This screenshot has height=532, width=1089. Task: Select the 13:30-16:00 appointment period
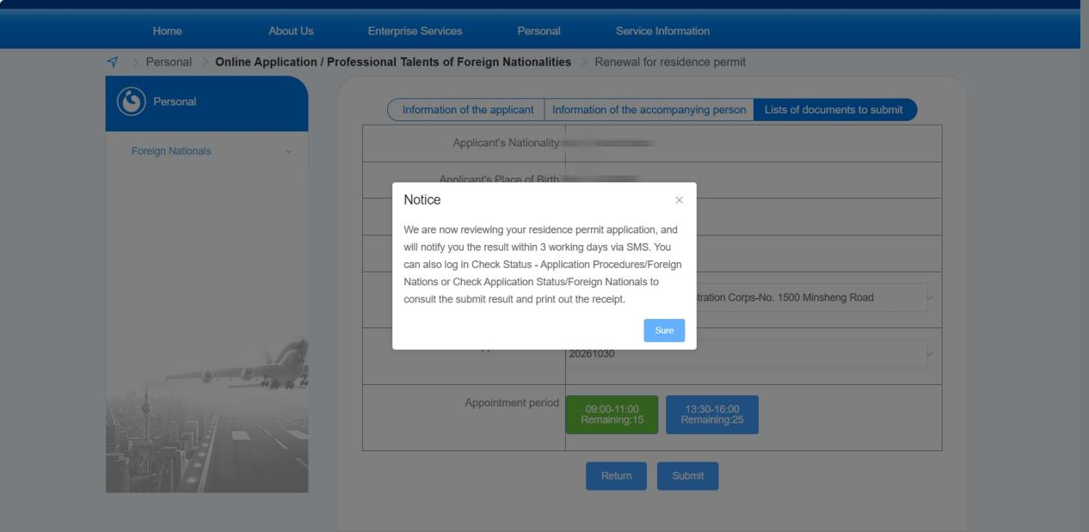(x=712, y=414)
